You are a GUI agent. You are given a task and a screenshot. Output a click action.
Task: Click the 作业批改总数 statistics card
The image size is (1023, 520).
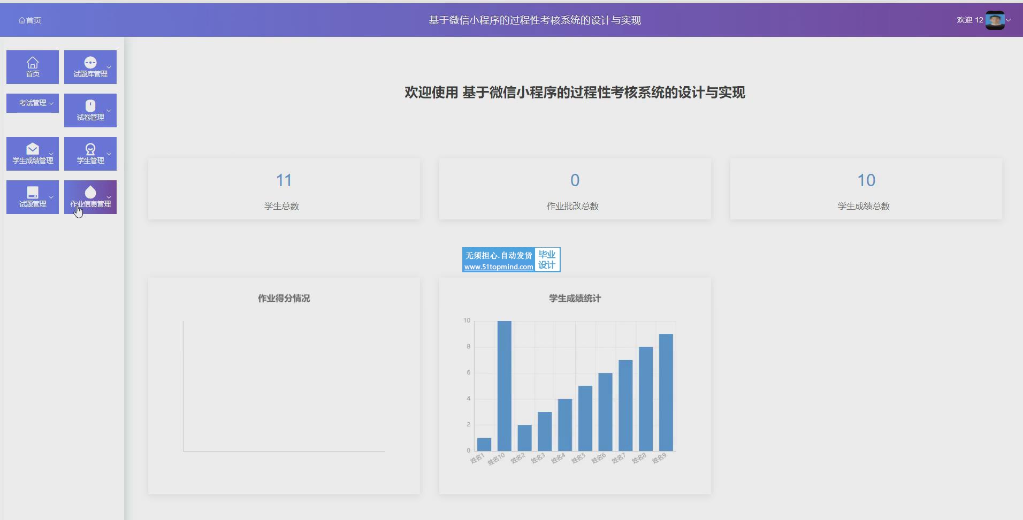(575, 189)
